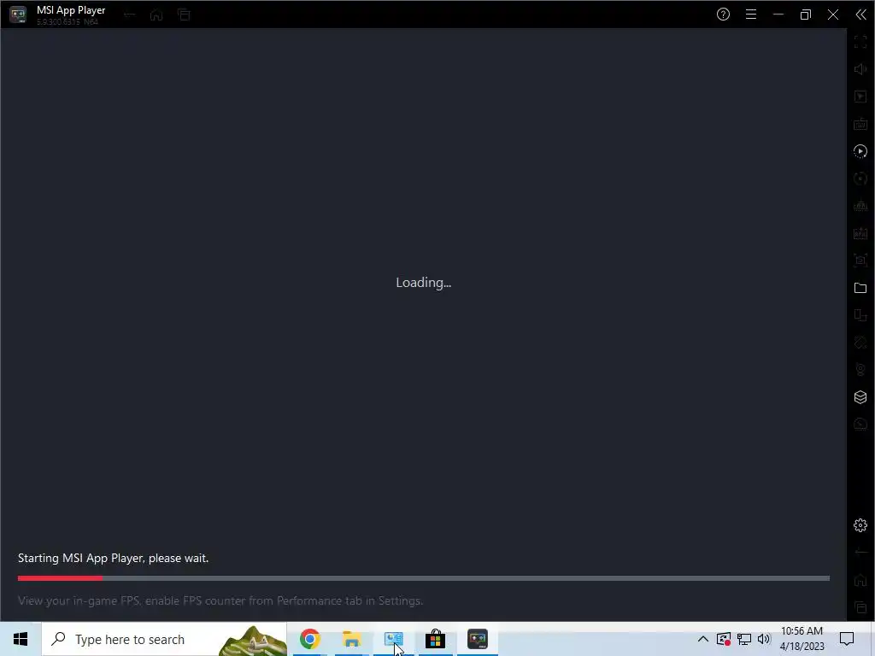Restore down the MSI App Player window
Screen dimensions: 875x656
click(805, 15)
